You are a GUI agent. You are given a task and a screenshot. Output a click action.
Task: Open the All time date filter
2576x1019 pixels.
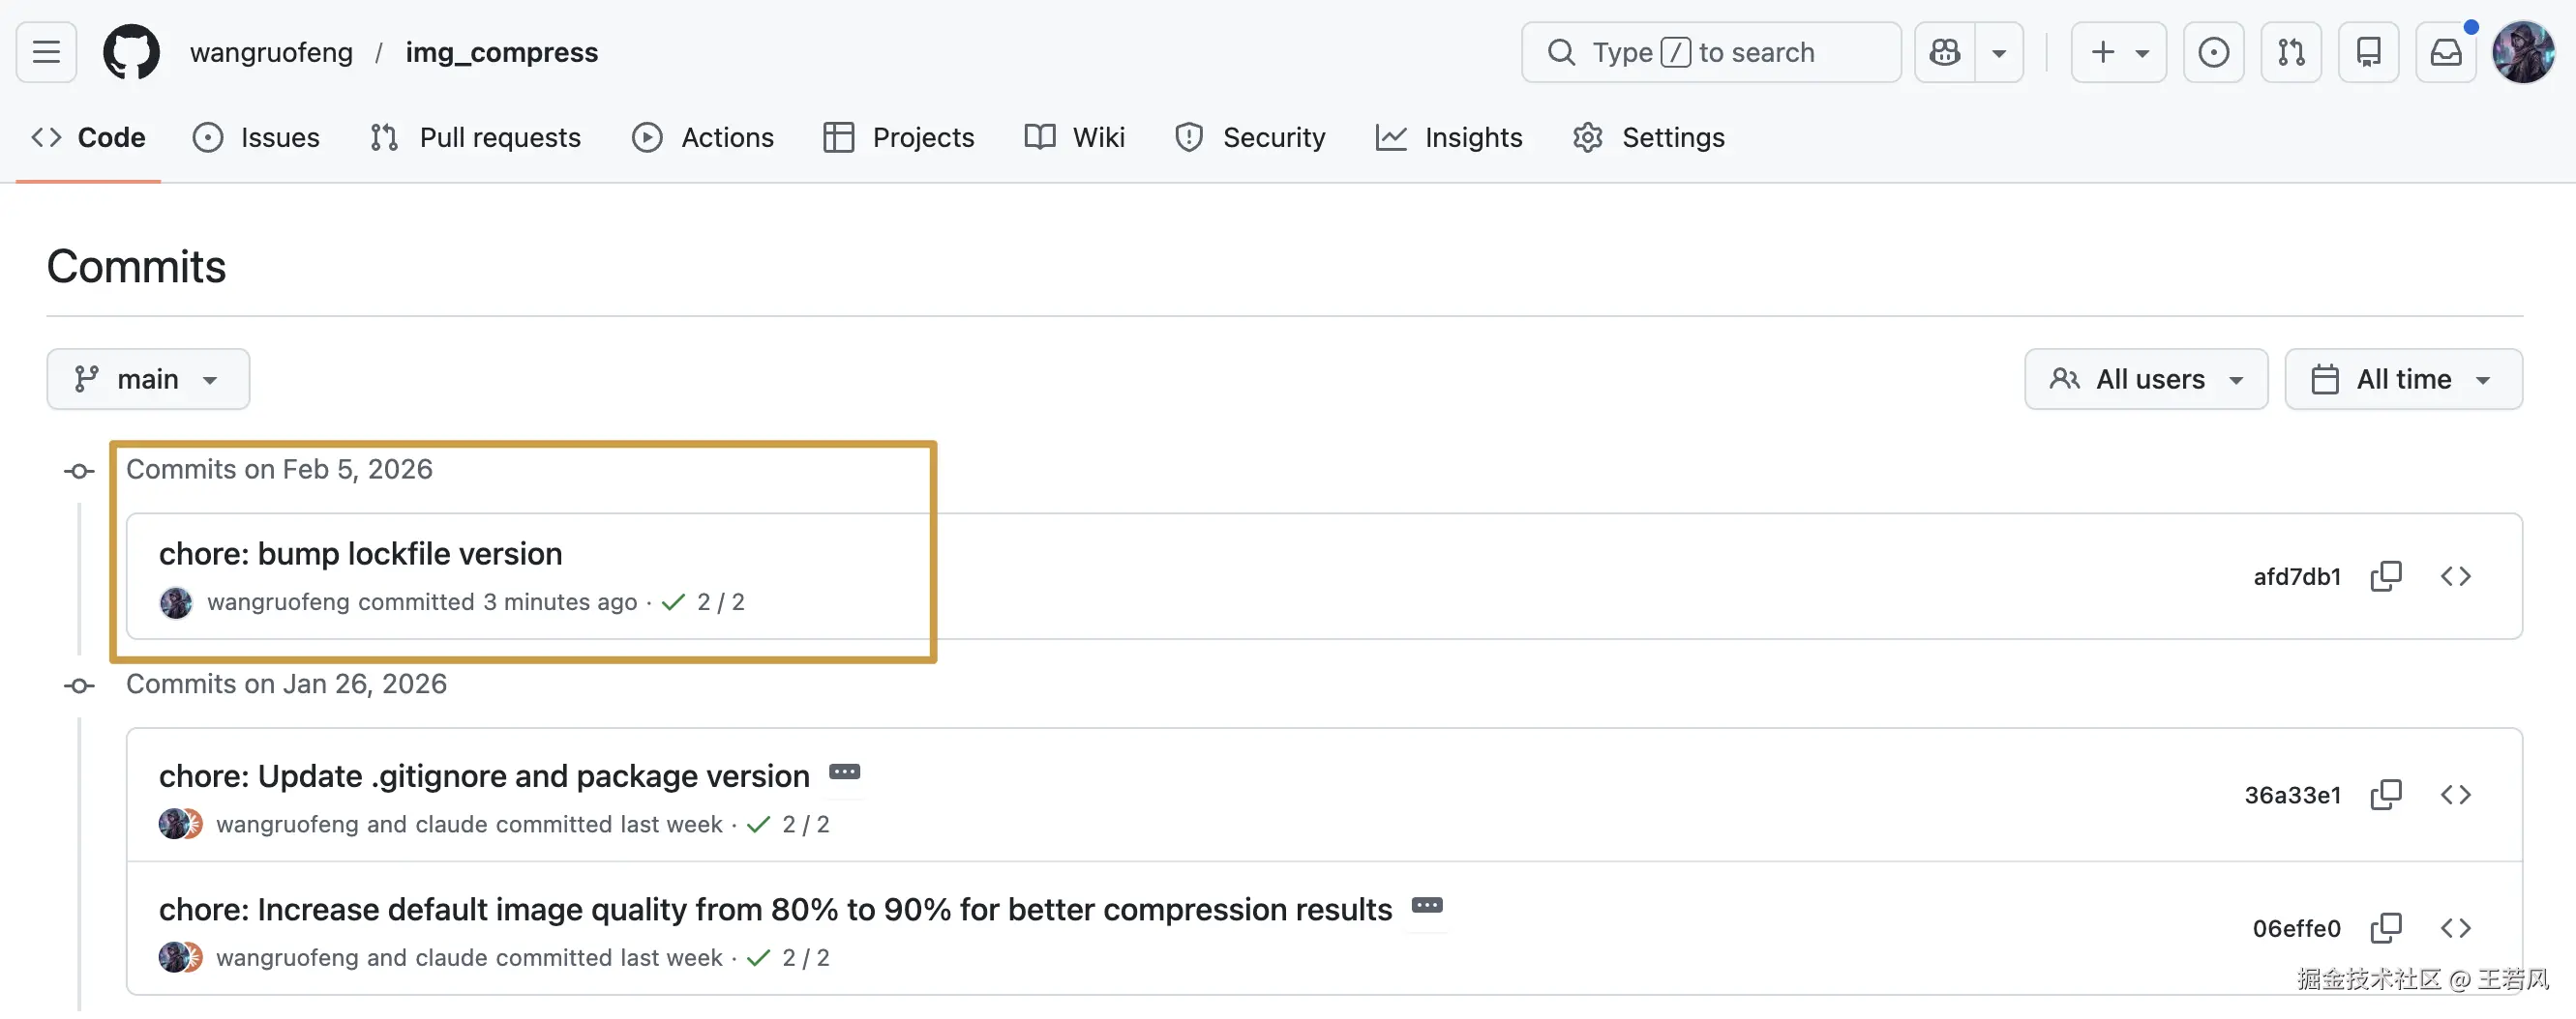(x=2402, y=380)
